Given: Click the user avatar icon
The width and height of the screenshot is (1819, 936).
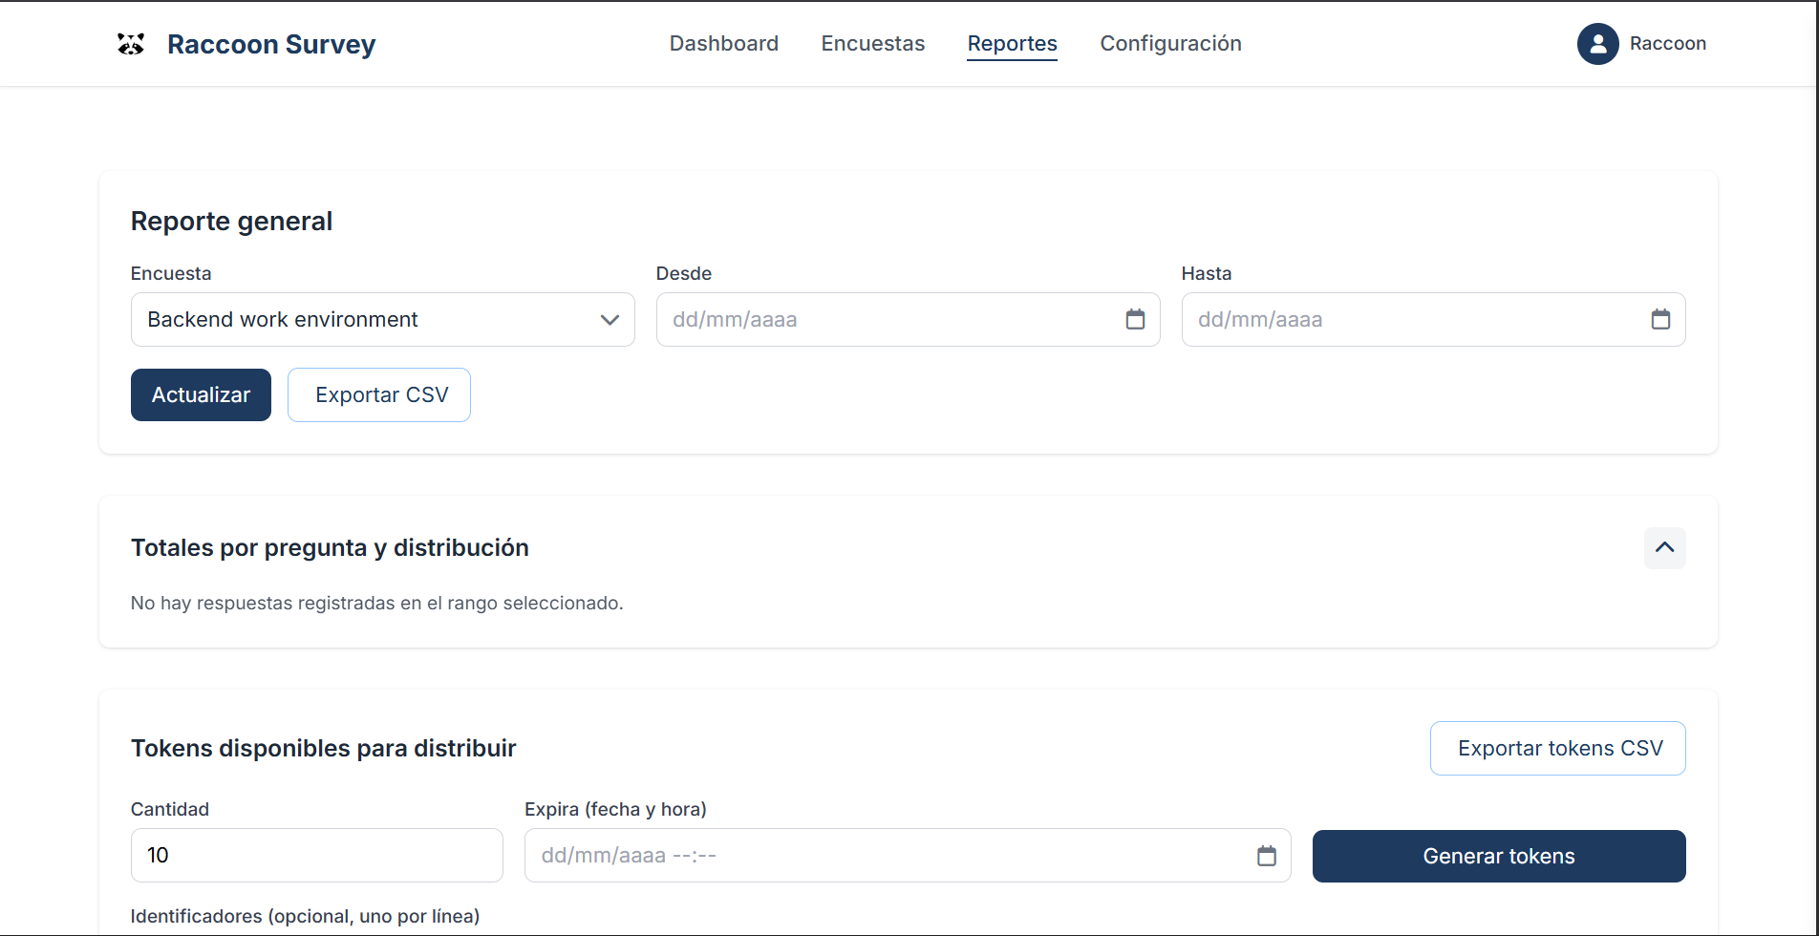Looking at the screenshot, I should 1597,44.
